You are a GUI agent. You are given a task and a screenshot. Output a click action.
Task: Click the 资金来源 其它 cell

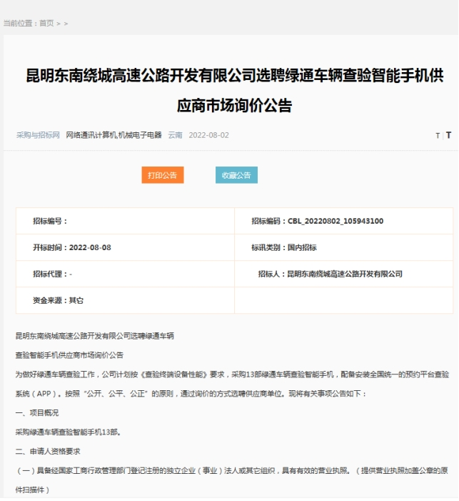point(58,300)
